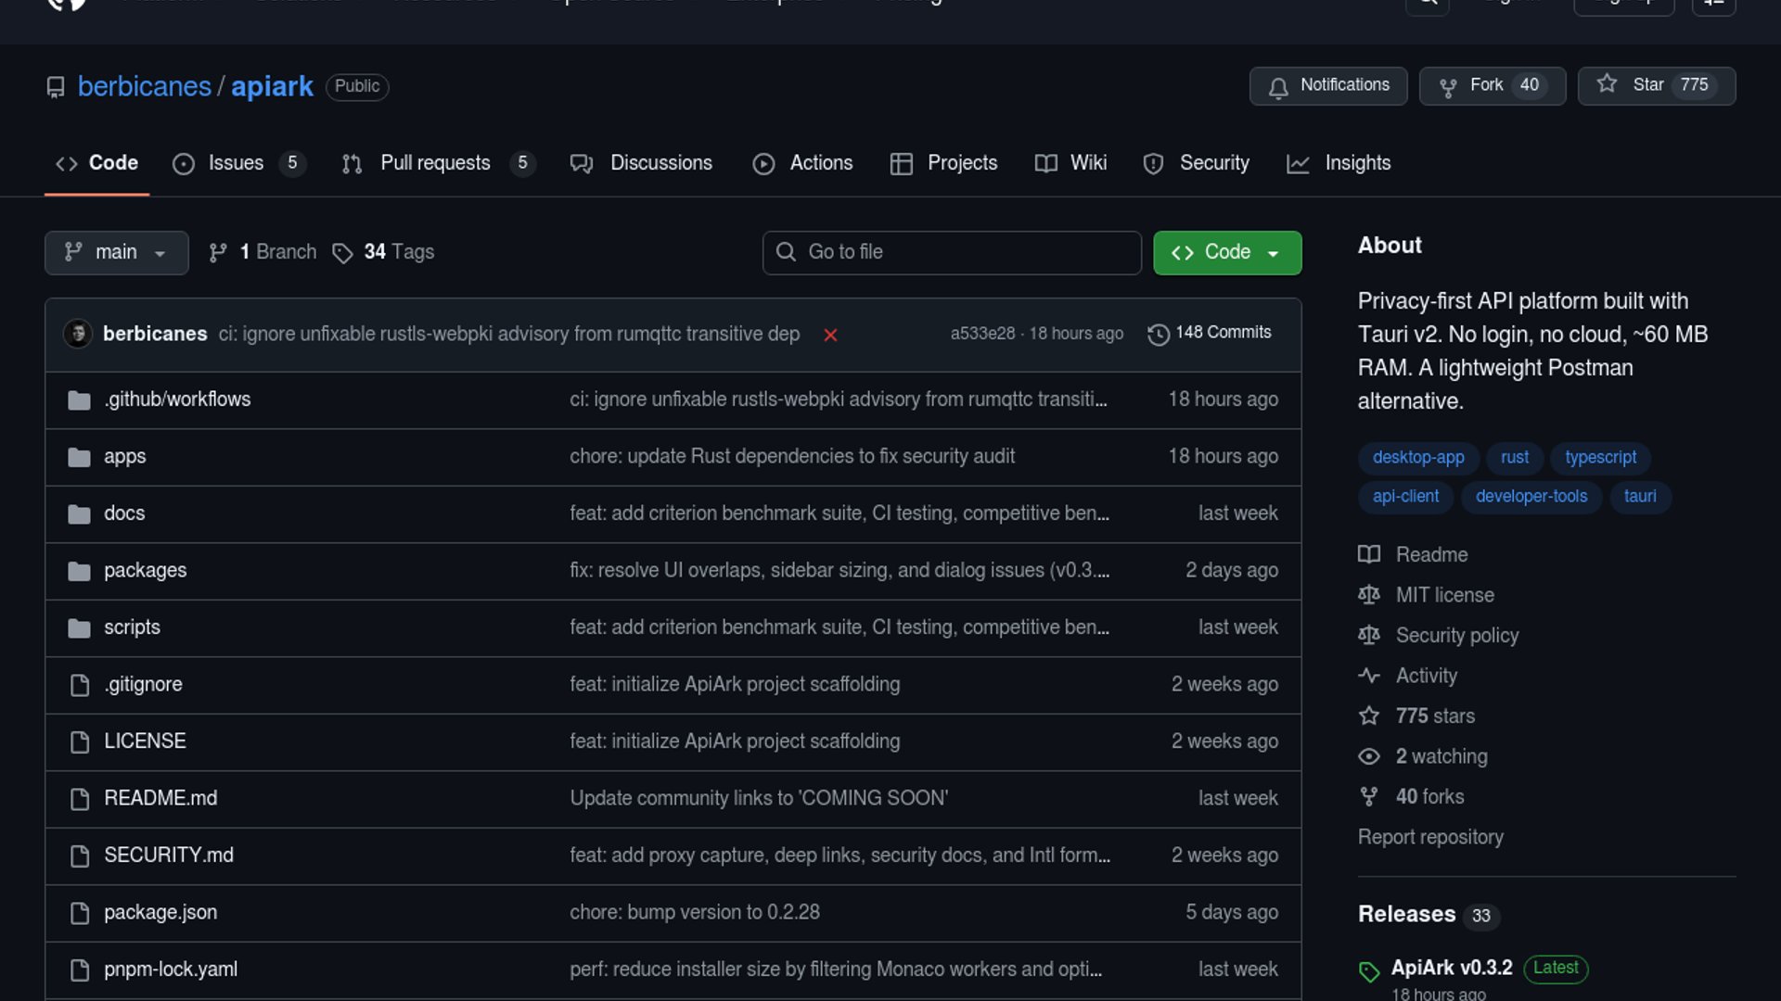
Task: Click the Star icon button
Action: point(1607,84)
